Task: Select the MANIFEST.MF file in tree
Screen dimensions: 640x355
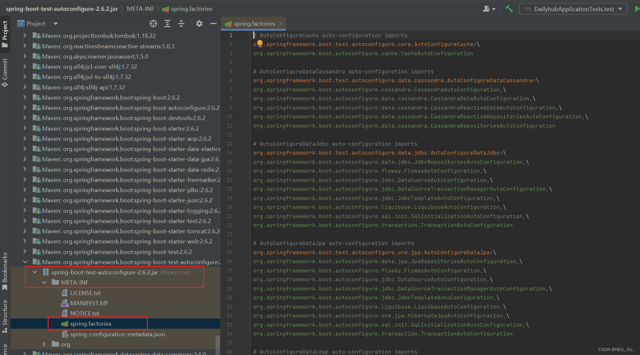Action: [89, 303]
